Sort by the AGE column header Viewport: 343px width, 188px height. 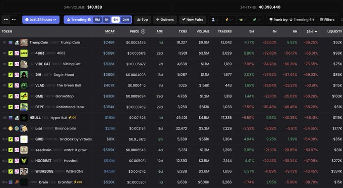[x=159, y=31]
